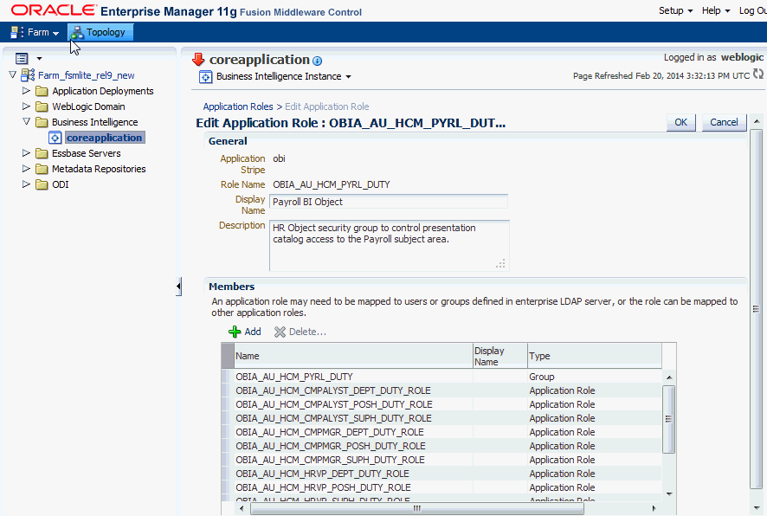Click the main page scroll down arrow

(757, 507)
